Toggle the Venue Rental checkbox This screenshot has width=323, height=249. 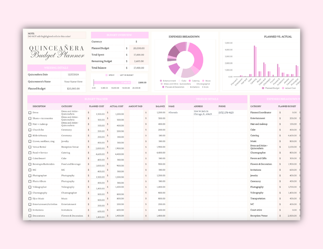pyautogui.click(x=30, y=147)
